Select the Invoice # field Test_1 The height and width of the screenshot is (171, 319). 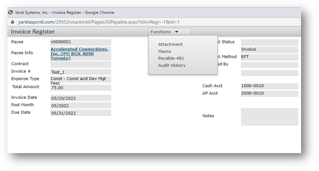point(81,72)
